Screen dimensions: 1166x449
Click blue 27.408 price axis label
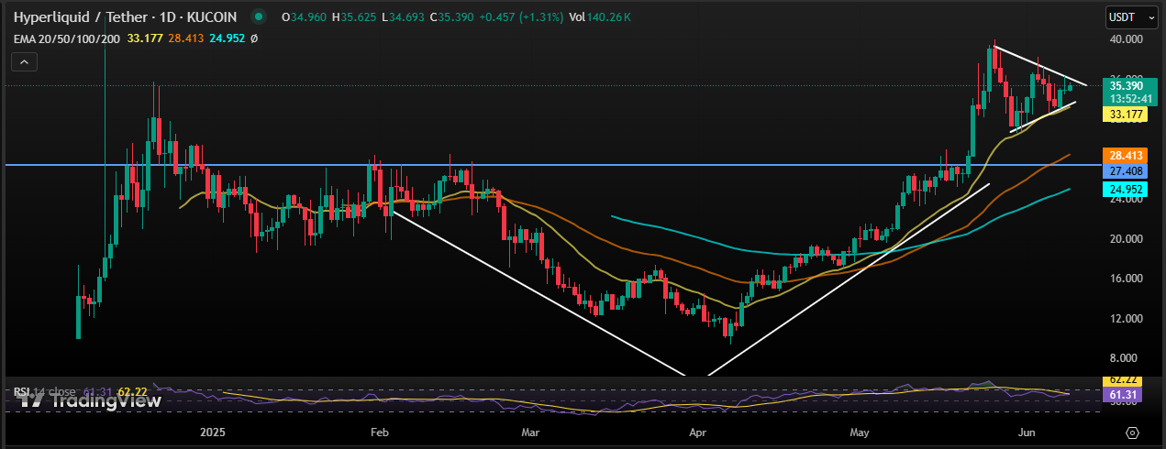1124,170
